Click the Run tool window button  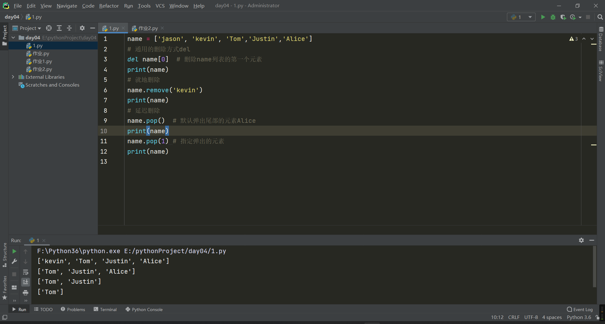pos(19,310)
